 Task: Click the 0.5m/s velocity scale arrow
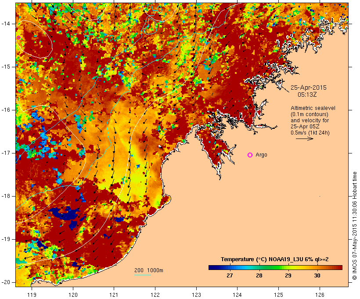pyautogui.click(x=304, y=139)
